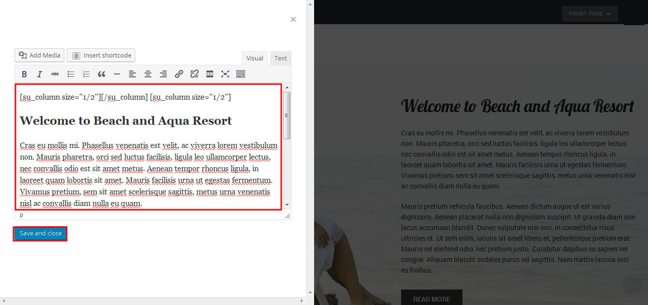Apply italic formatting
Viewport: 648px width, 305px height.
[40, 74]
